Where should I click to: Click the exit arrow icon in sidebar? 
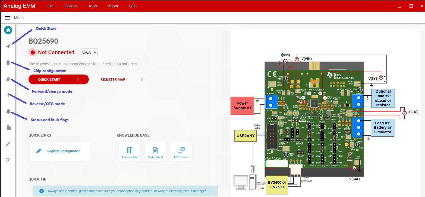pyautogui.click(x=8, y=160)
